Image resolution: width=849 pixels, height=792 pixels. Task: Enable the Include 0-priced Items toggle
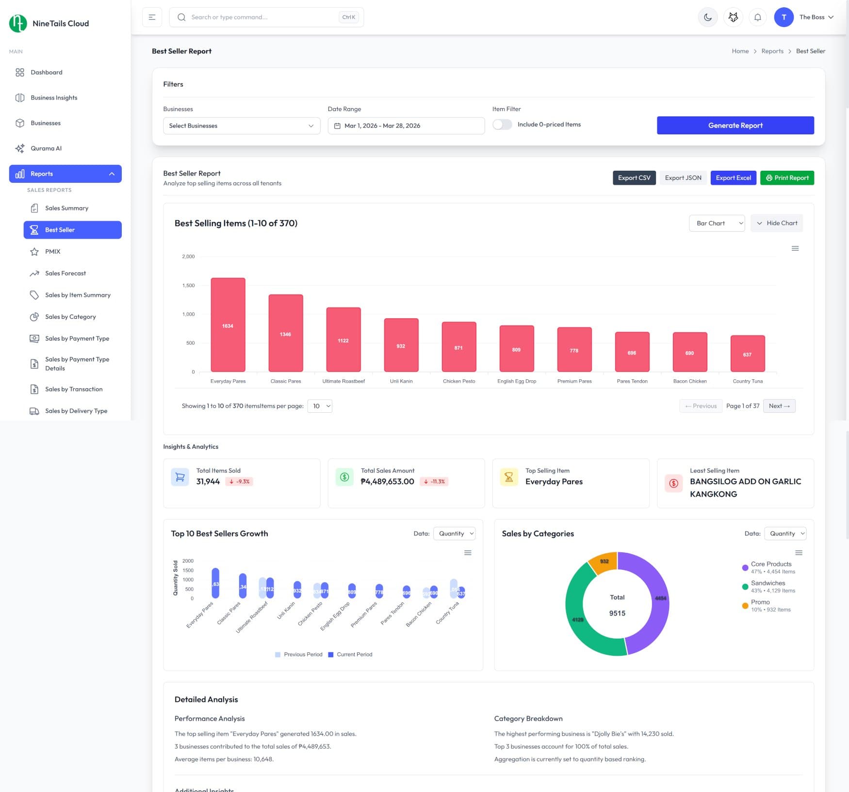coord(502,125)
